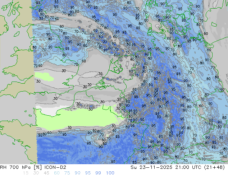Screen dimensions: 228x176
Task: Select the legend value 100 in the color scale
Action: pos(110,173)
